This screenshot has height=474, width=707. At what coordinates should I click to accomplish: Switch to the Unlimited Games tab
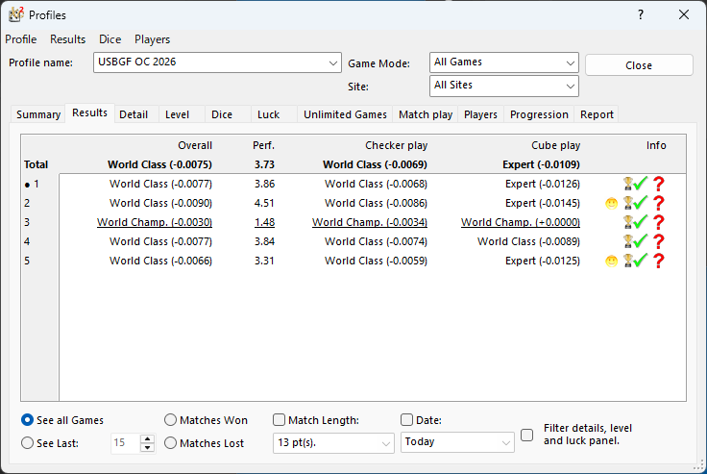(345, 114)
